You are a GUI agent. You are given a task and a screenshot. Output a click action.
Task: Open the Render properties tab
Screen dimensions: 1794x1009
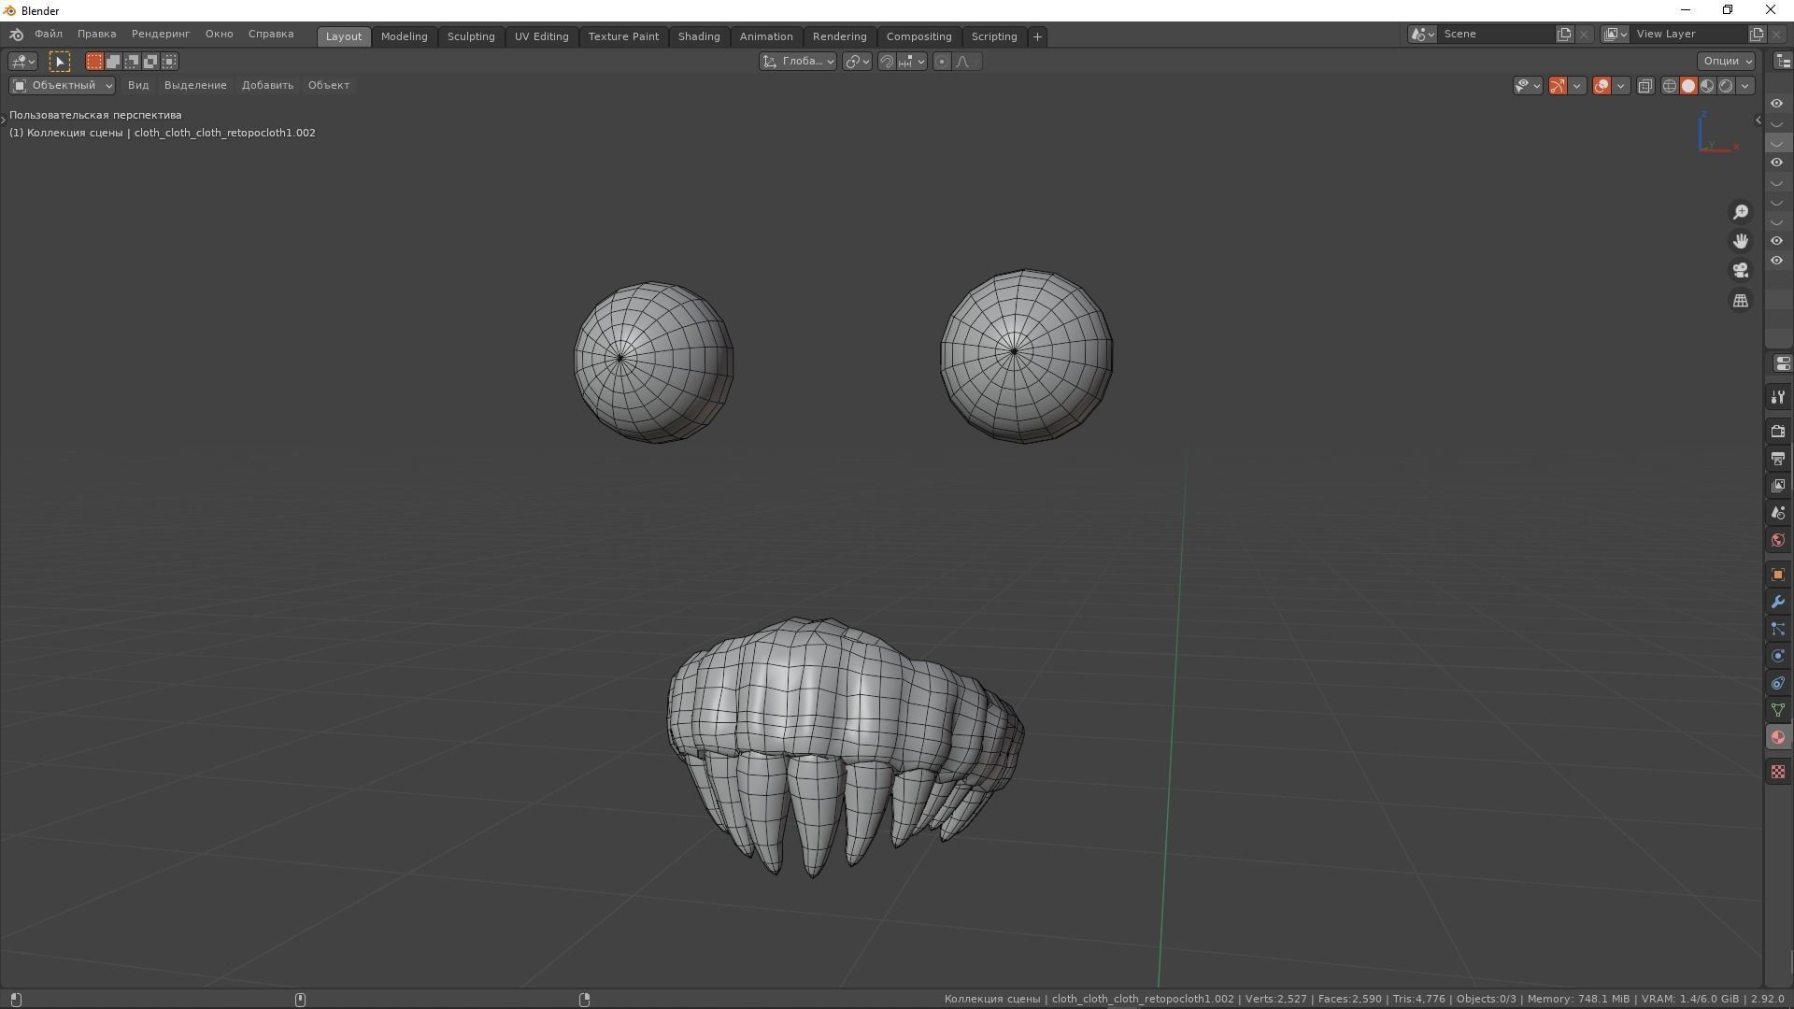(x=1777, y=432)
